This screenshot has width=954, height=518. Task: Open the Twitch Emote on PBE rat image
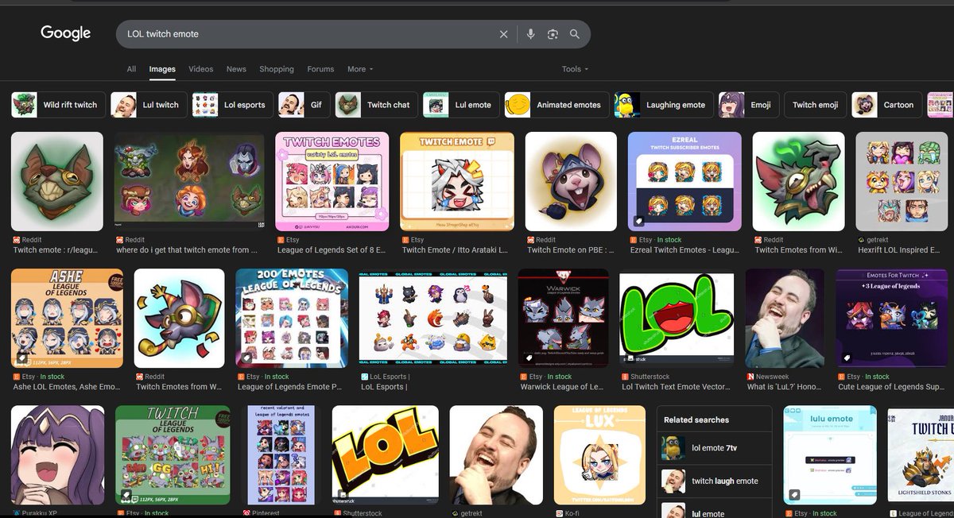click(571, 181)
